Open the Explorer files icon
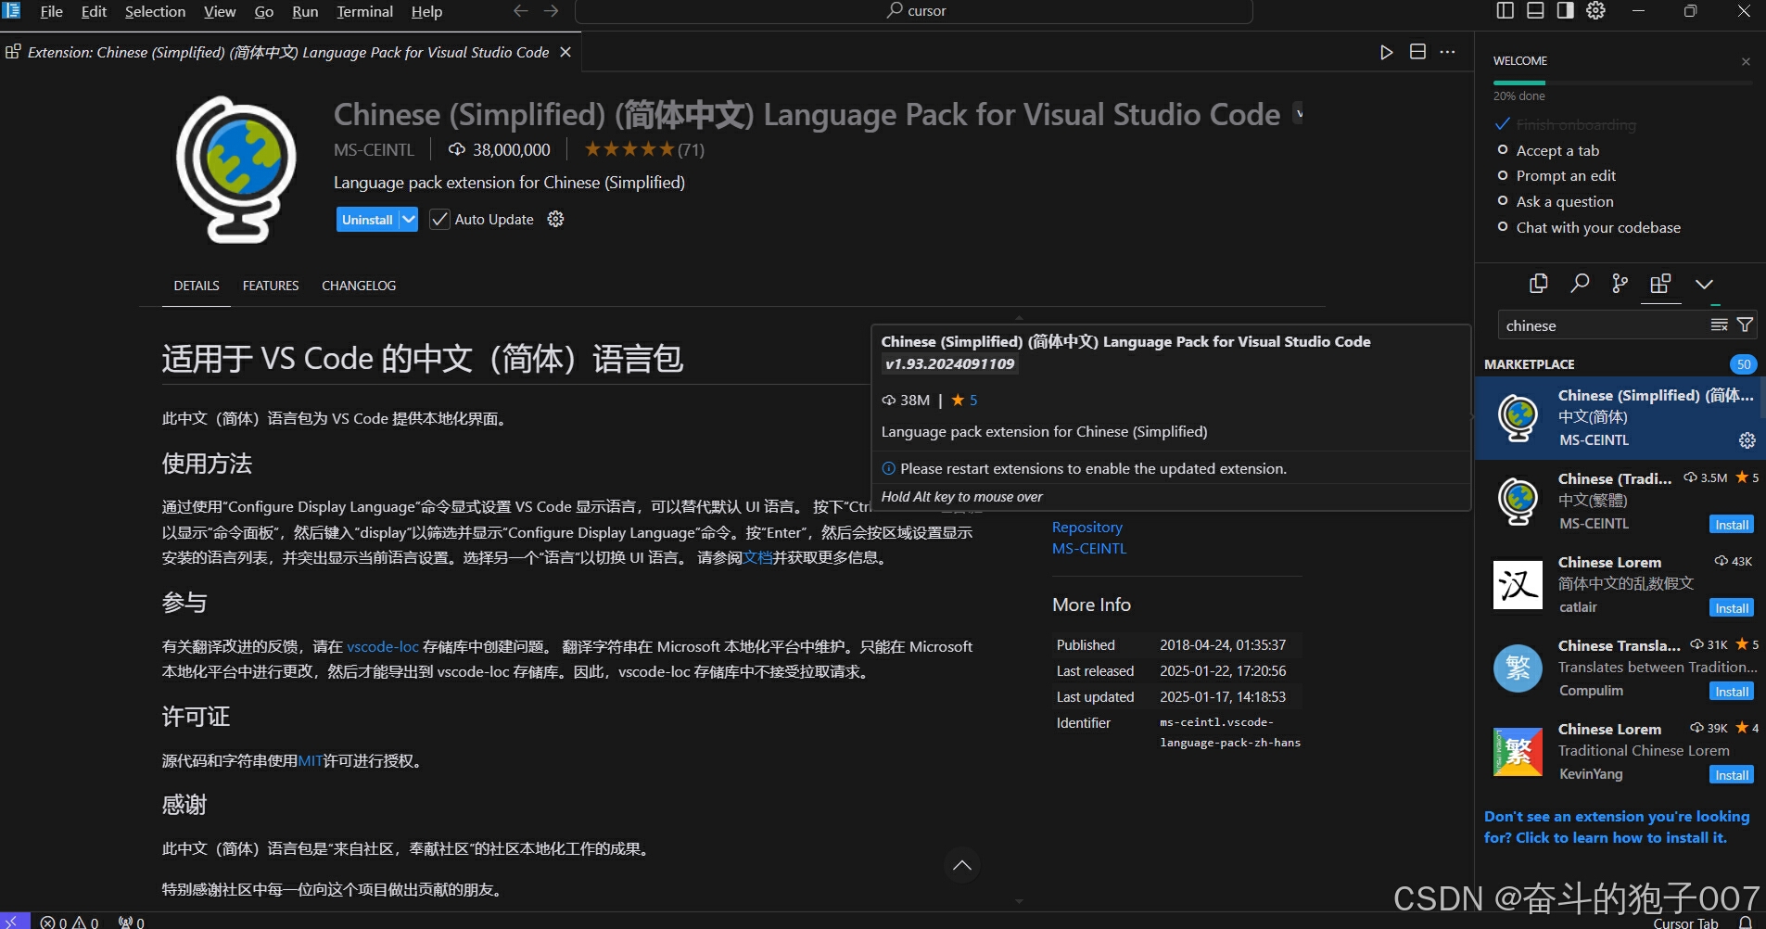 tap(1539, 284)
